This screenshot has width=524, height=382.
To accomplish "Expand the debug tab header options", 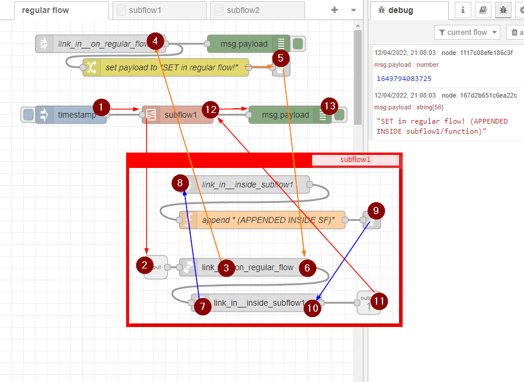I will 409,10.
